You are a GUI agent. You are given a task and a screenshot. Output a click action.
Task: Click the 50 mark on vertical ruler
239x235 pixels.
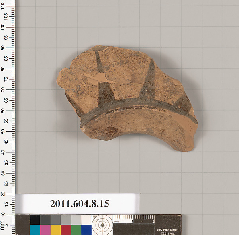click(4, 131)
